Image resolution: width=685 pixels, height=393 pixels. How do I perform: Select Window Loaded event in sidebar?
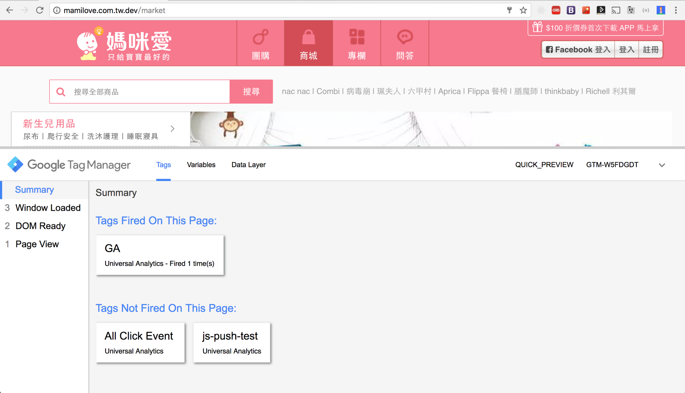(x=48, y=208)
